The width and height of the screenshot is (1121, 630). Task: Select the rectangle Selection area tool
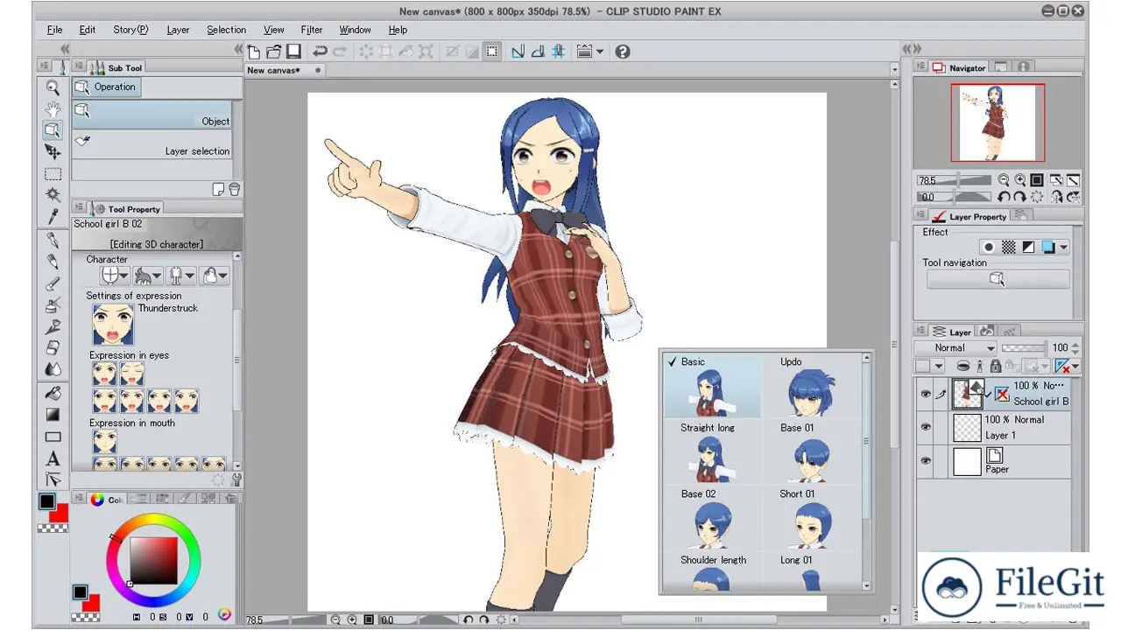pyautogui.click(x=53, y=174)
